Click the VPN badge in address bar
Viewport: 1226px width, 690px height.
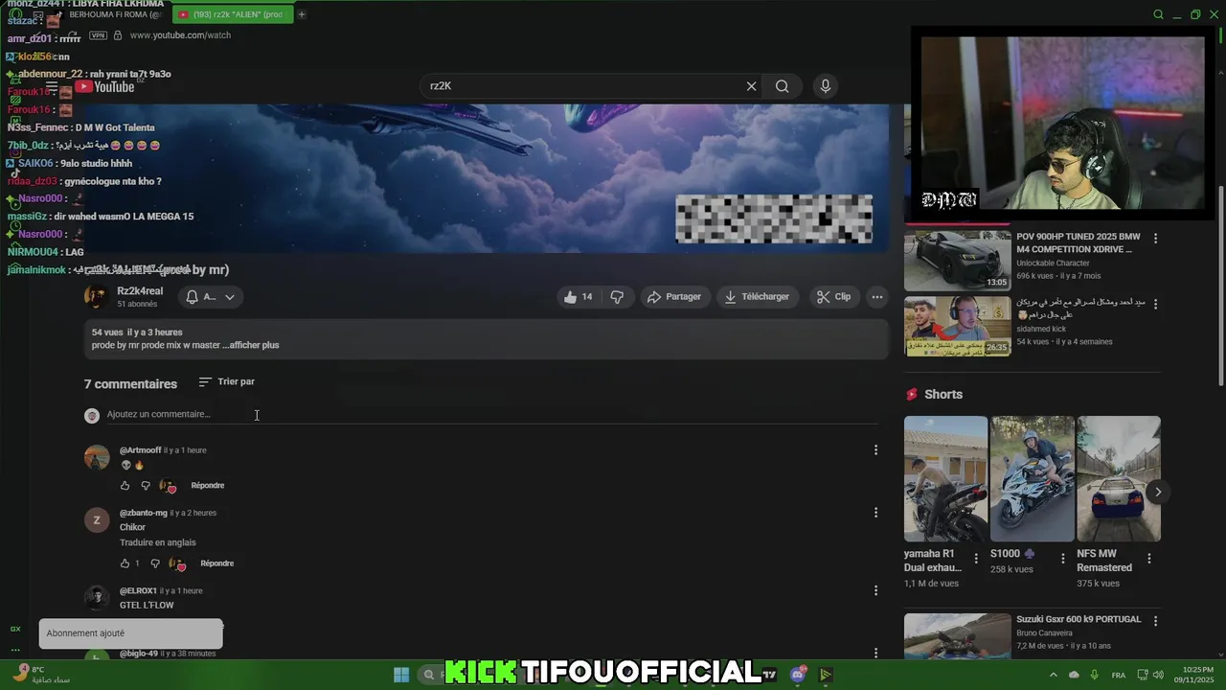(98, 35)
